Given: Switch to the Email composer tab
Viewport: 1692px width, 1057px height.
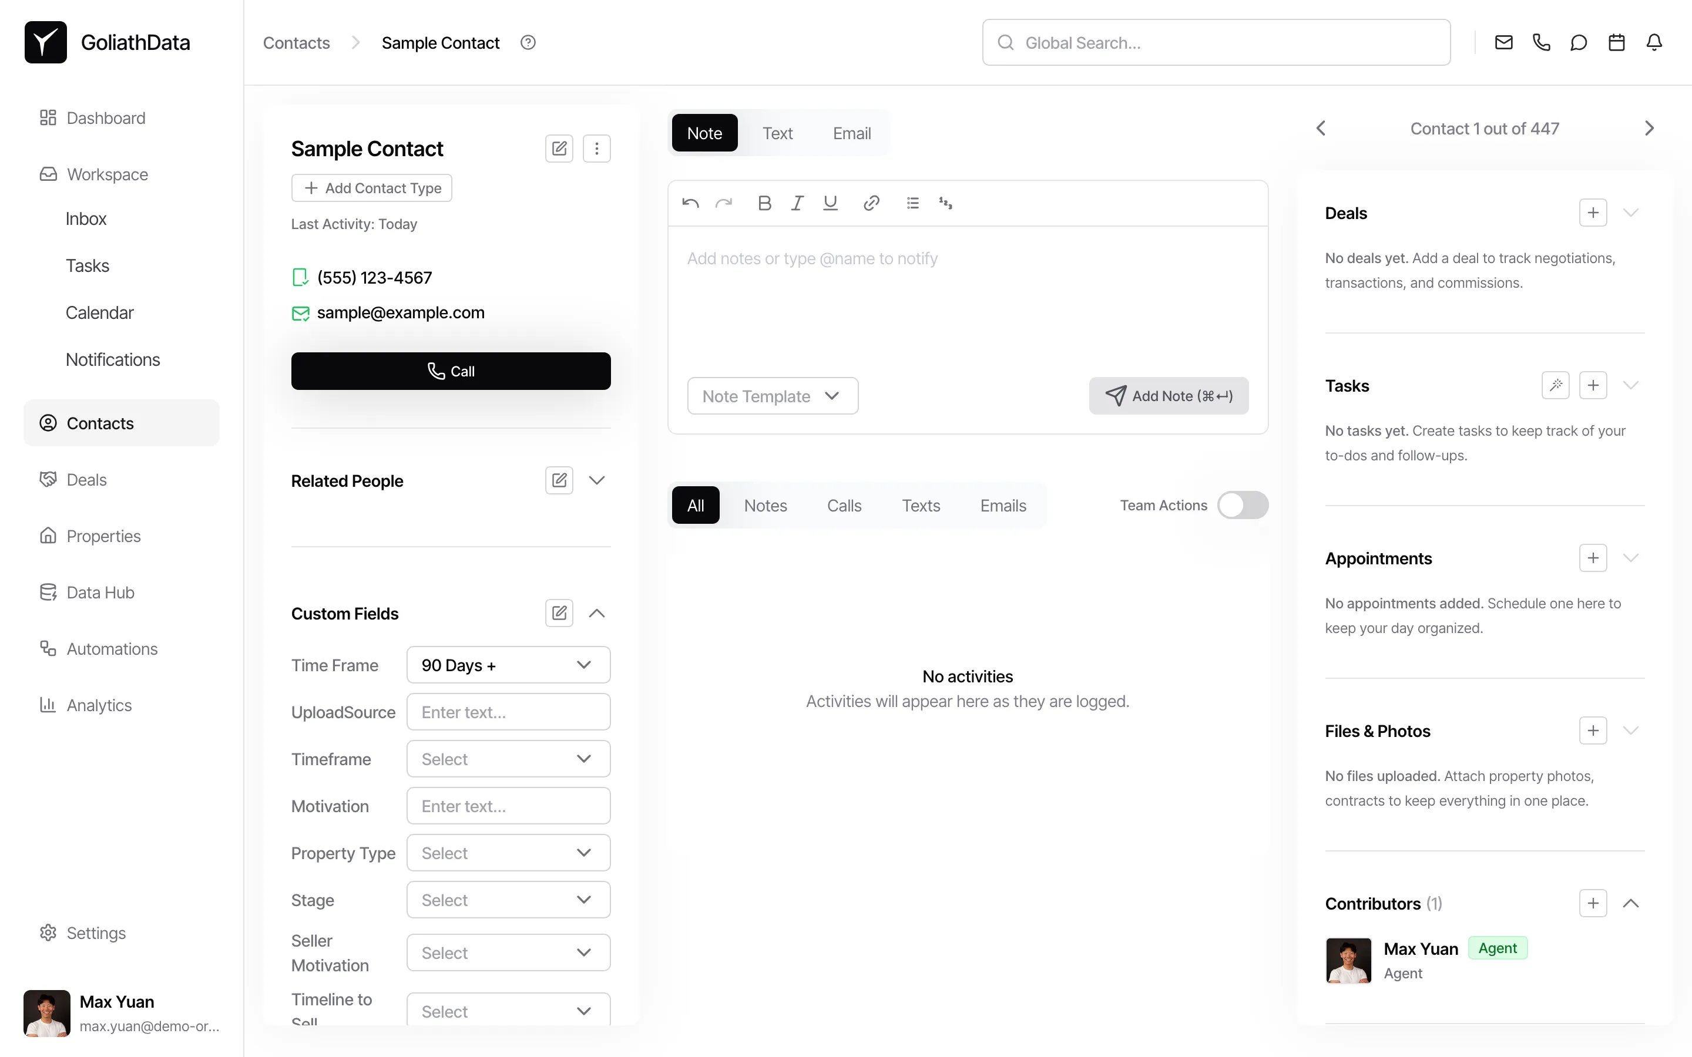Looking at the screenshot, I should pyautogui.click(x=851, y=133).
